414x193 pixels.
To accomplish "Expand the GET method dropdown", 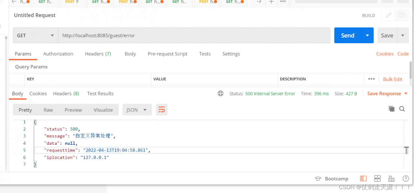I will coord(35,35).
